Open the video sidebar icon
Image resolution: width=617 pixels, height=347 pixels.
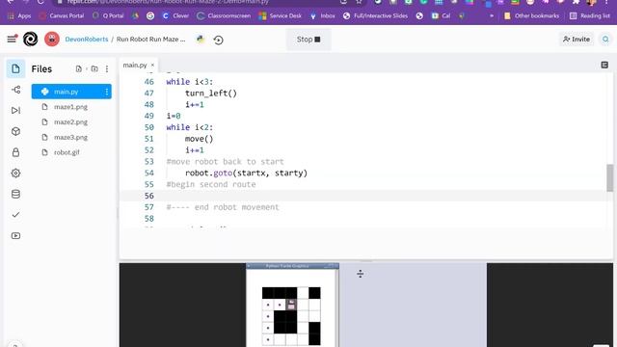tap(15, 235)
